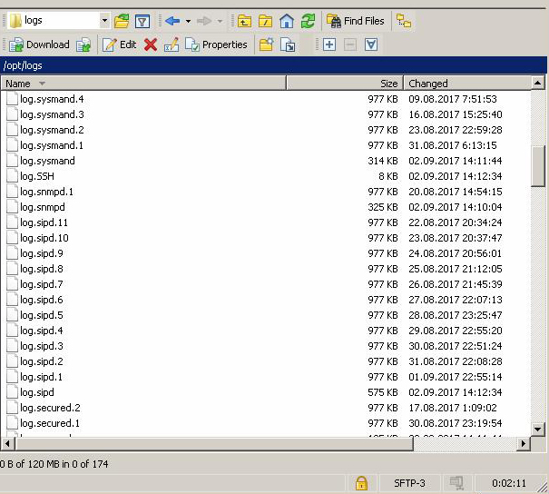Click the vertical scrollbar down arrow

(x=538, y=428)
